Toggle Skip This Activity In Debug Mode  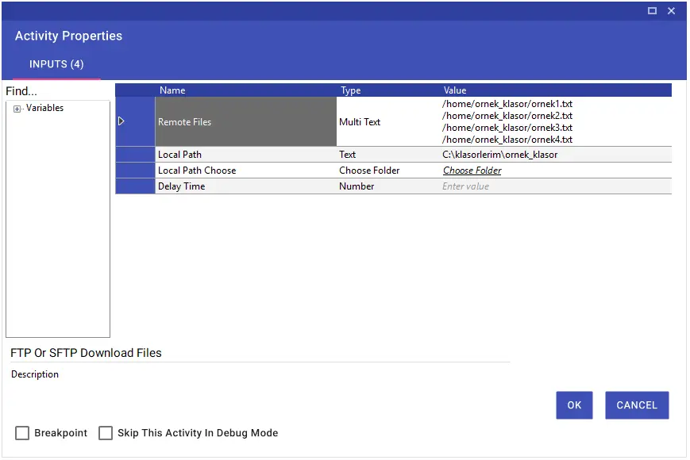106,433
